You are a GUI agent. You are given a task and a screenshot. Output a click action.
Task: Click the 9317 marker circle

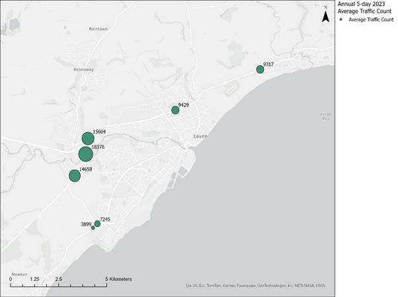pos(260,69)
